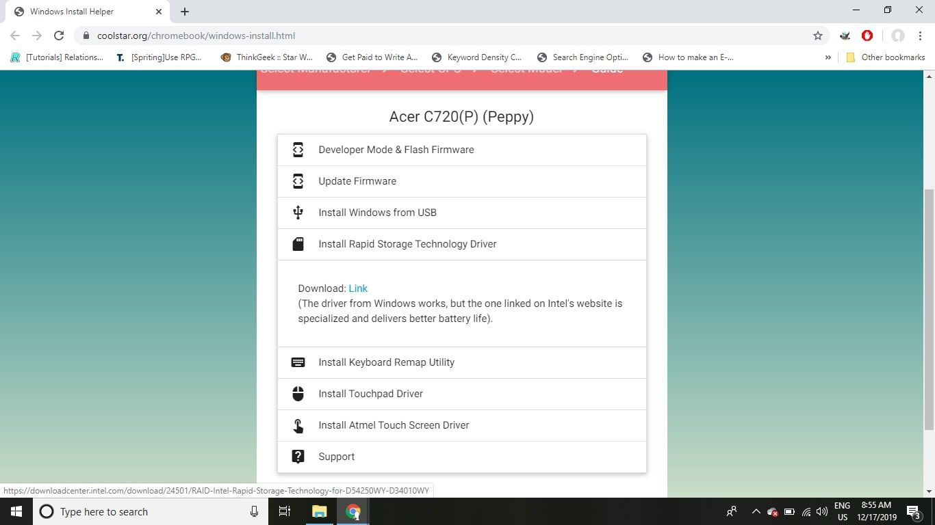Open the Chrome three-dot menu

(919, 36)
